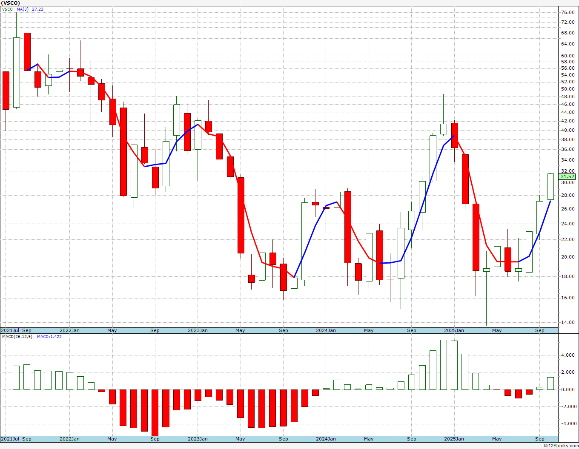The width and height of the screenshot is (579, 449).
Task: Click the 44.00 price axis label
Action: 568,112
